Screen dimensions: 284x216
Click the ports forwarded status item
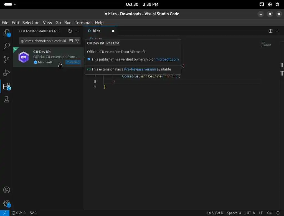[x=33, y=213]
